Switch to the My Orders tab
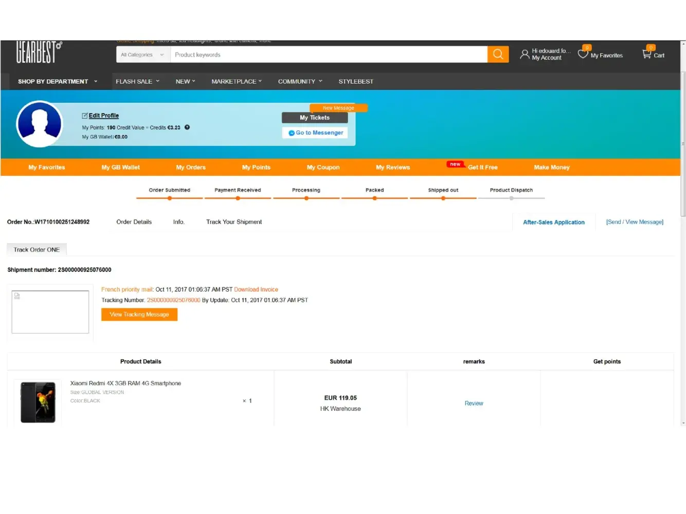 pos(191,168)
